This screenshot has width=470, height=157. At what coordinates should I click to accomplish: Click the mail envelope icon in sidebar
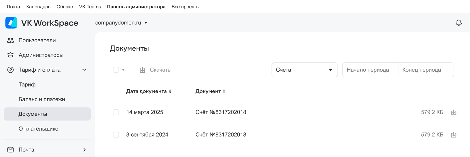(10, 150)
